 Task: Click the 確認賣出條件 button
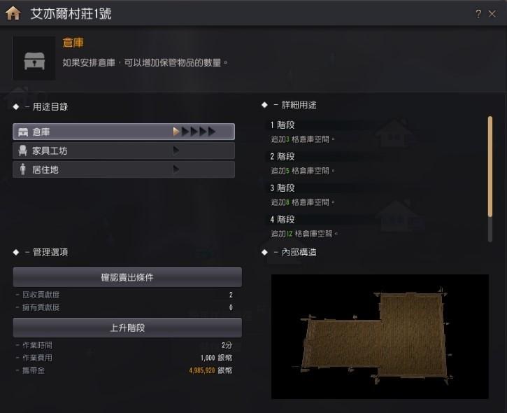coord(127,277)
